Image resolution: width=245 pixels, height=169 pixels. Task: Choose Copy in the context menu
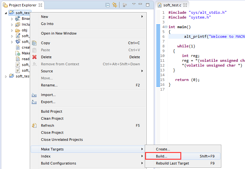click(88, 43)
